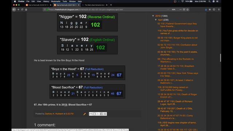233x131 pixels.
Task: Collapse the April archive list
Action: (x=156, y=20)
